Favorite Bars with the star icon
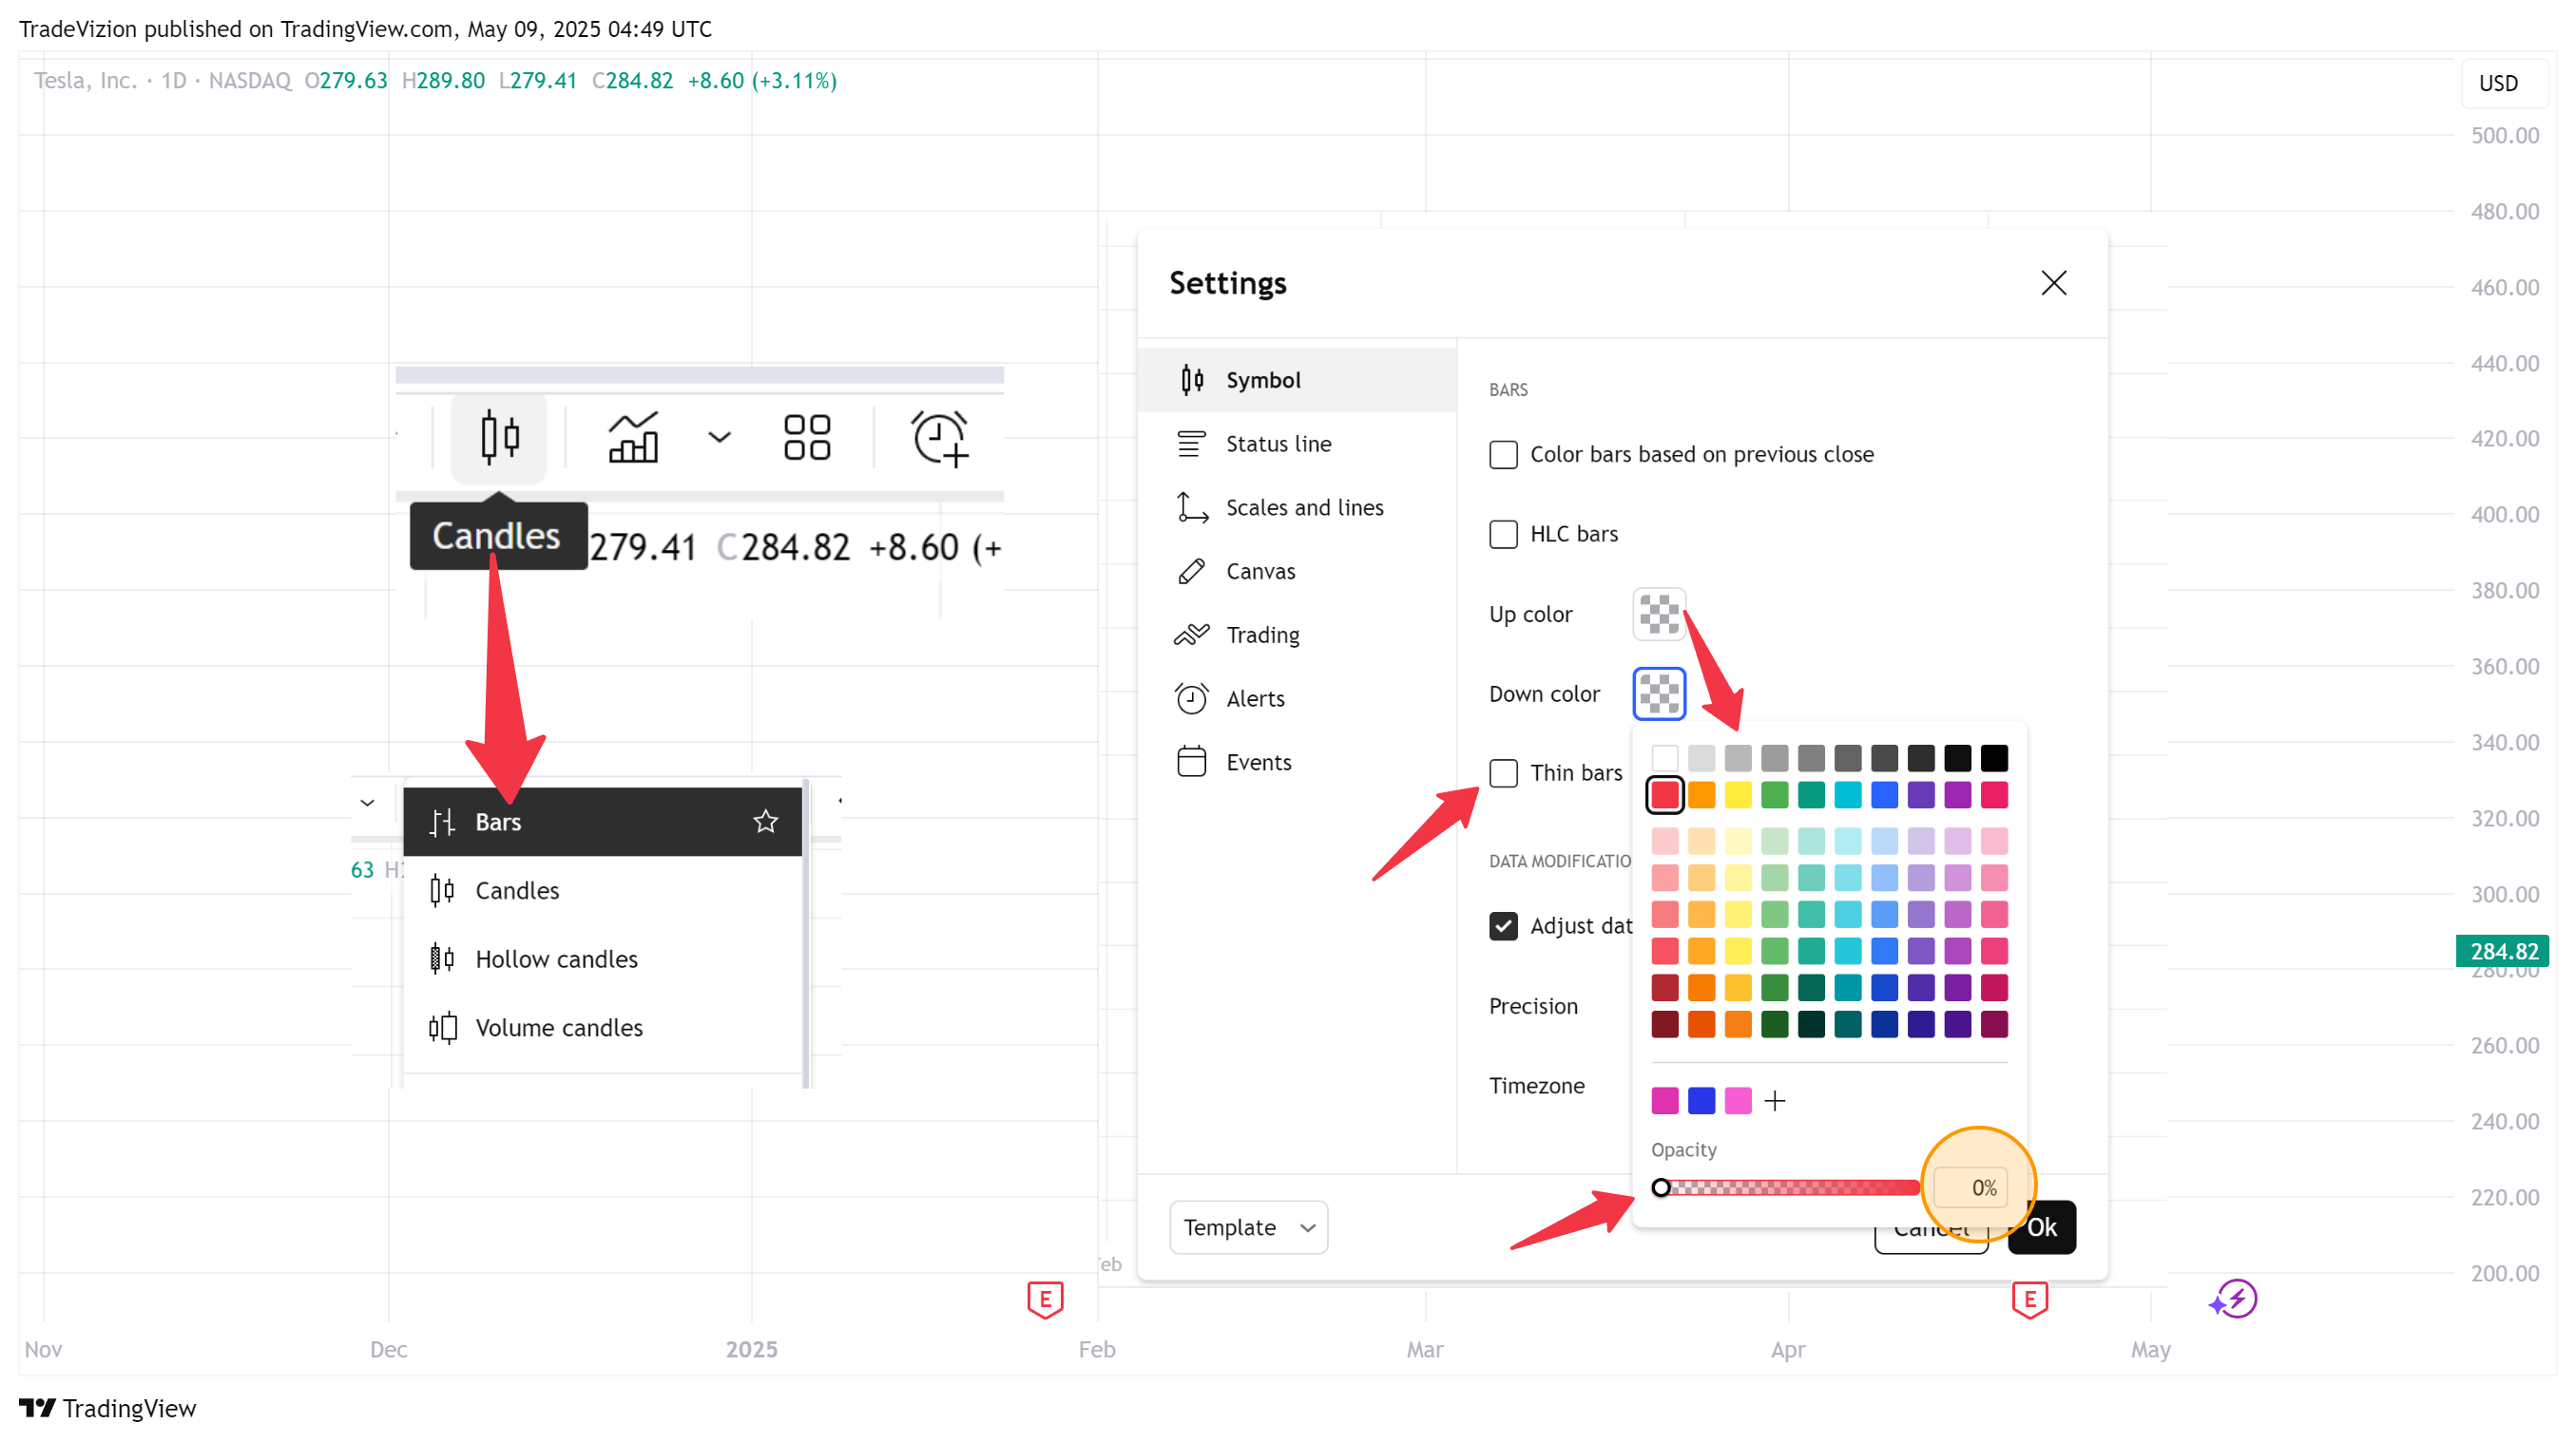The height and width of the screenshot is (1442, 2576). (x=765, y=822)
